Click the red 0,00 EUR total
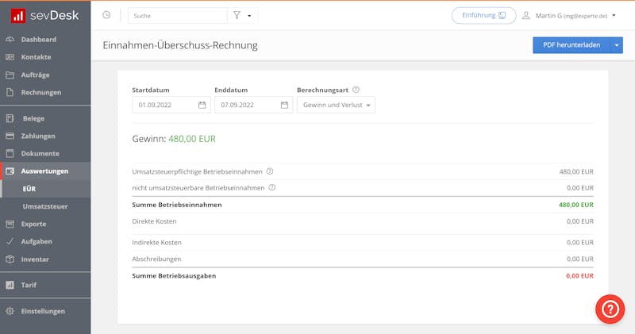This screenshot has height=334, width=635. pos(580,276)
